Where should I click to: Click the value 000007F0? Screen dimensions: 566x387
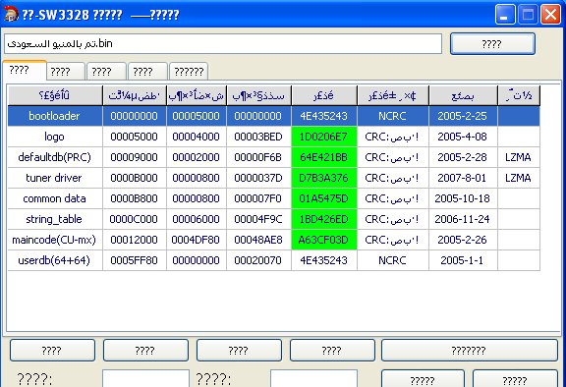258,198
